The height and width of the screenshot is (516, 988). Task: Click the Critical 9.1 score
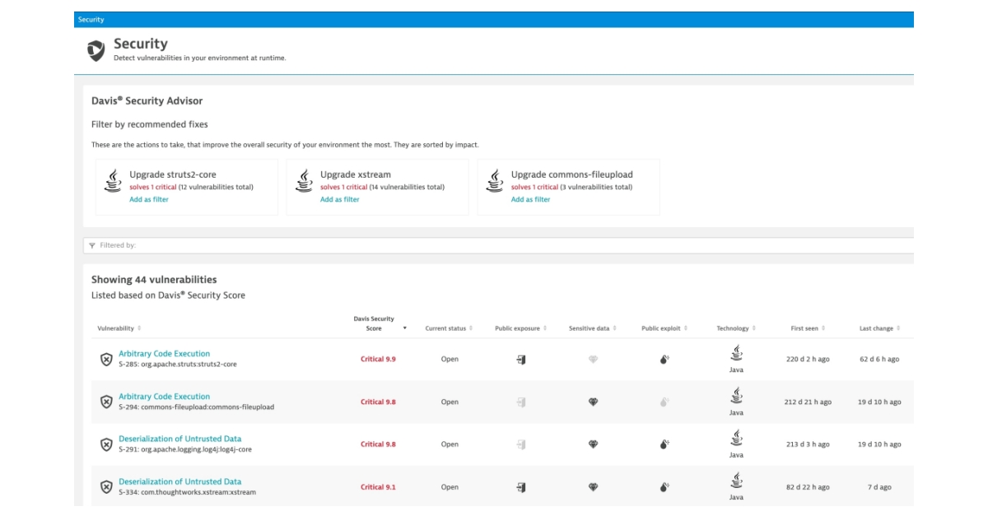click(378, 487)
